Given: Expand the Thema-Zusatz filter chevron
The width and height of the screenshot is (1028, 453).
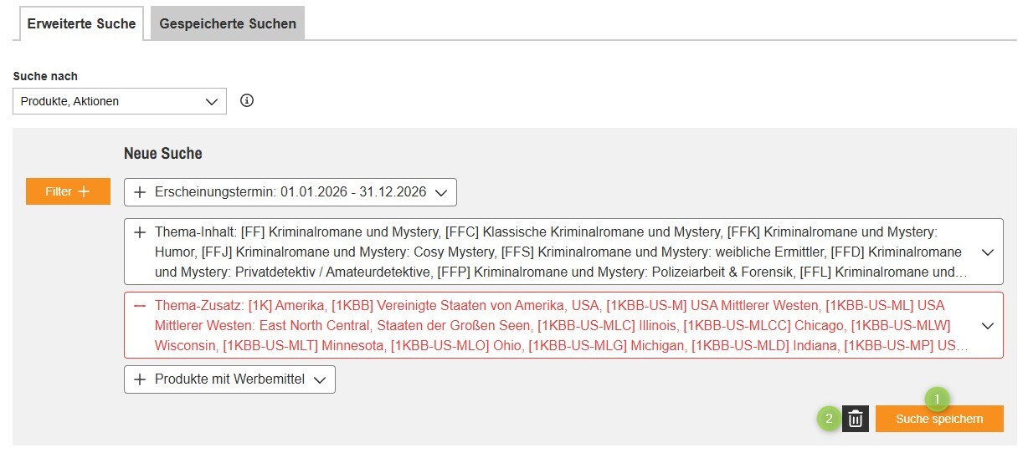Looking at the screenshot, I should tap(987, 325).
